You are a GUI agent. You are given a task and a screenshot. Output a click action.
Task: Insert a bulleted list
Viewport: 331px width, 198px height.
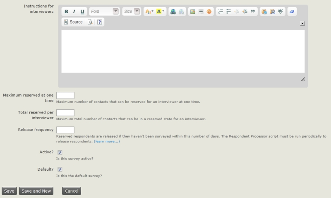pos(229,12)
